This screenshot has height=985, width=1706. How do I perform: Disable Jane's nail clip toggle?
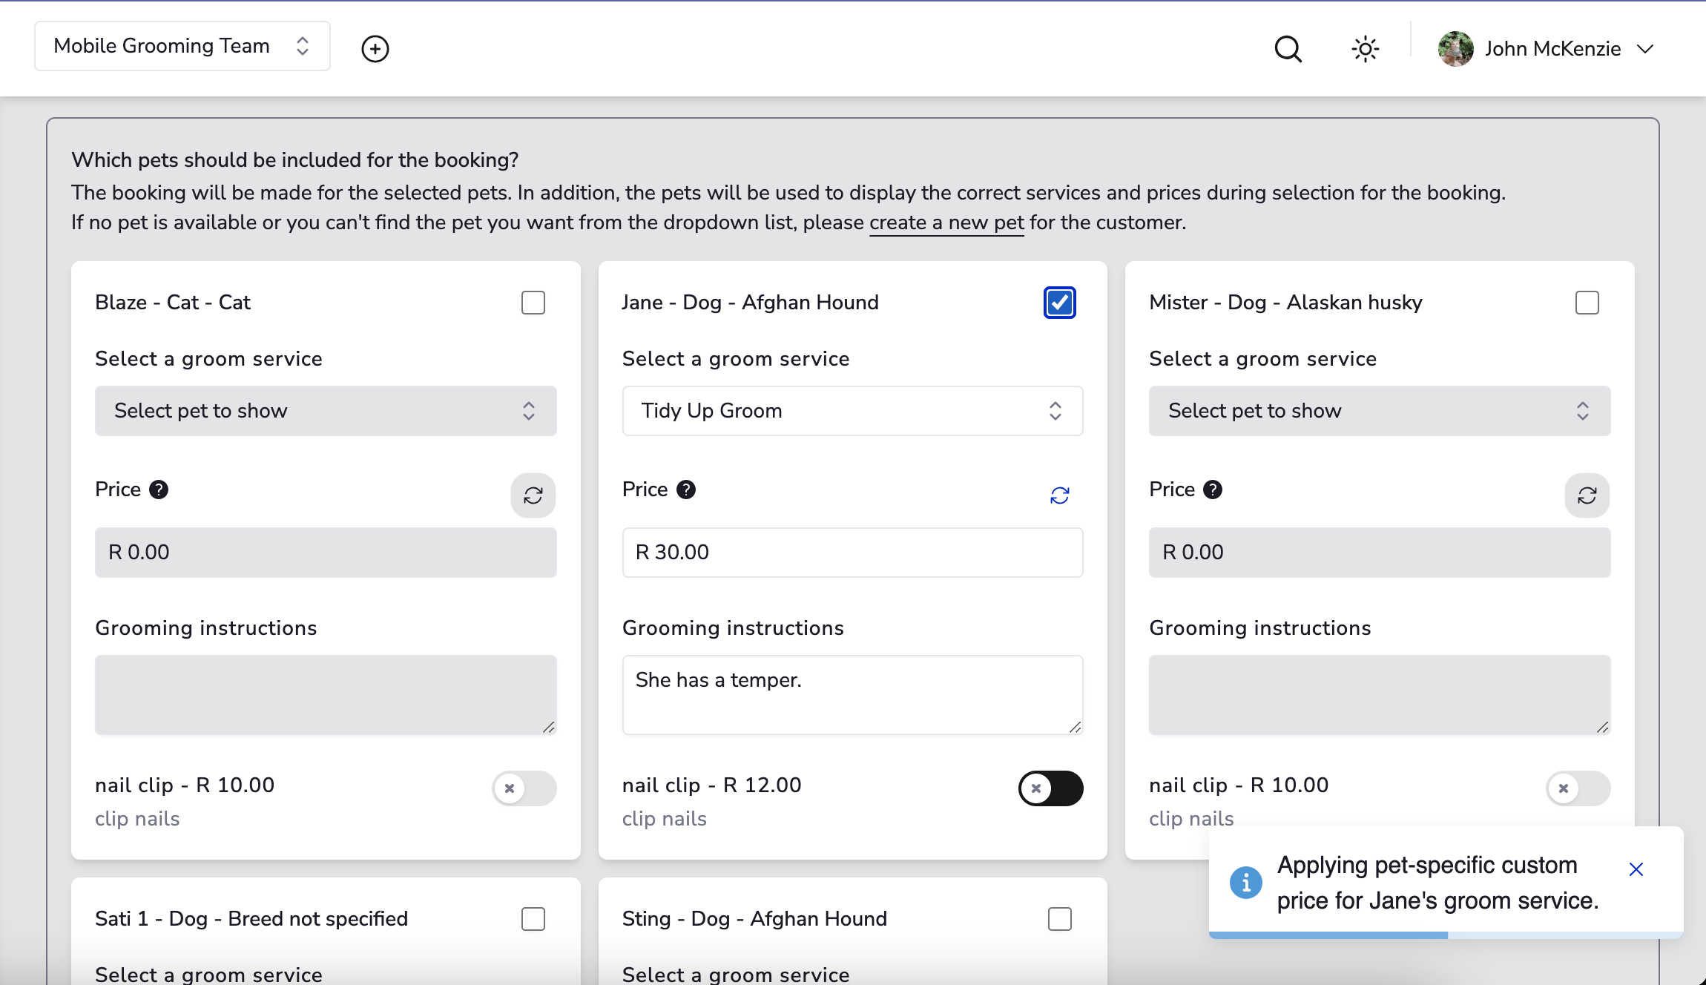[1050, 788]
